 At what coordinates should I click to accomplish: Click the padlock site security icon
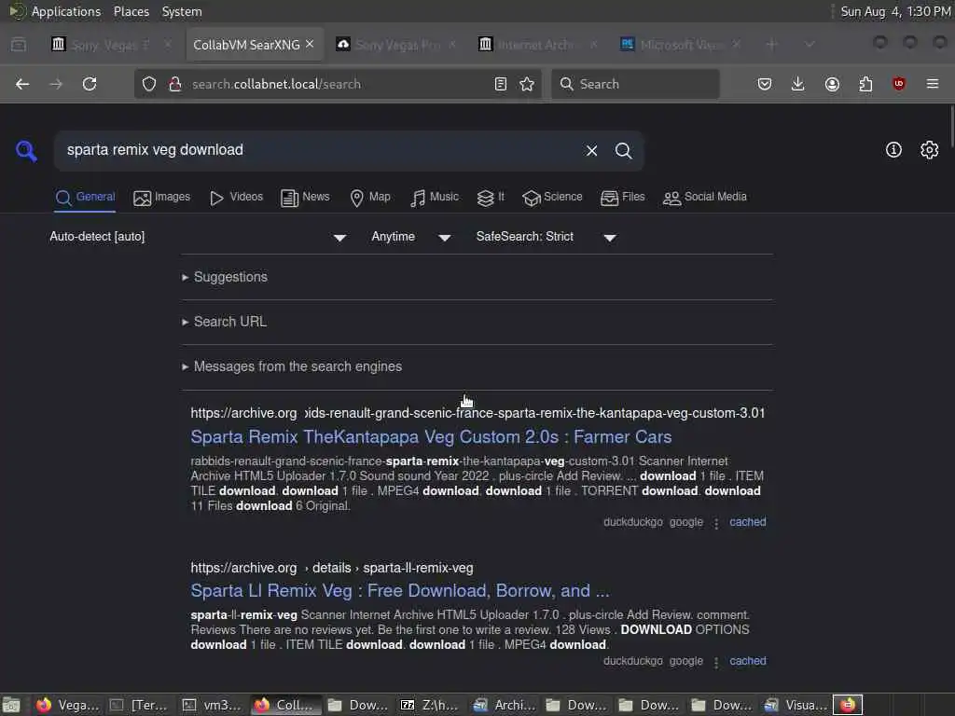tap(175, 84)
